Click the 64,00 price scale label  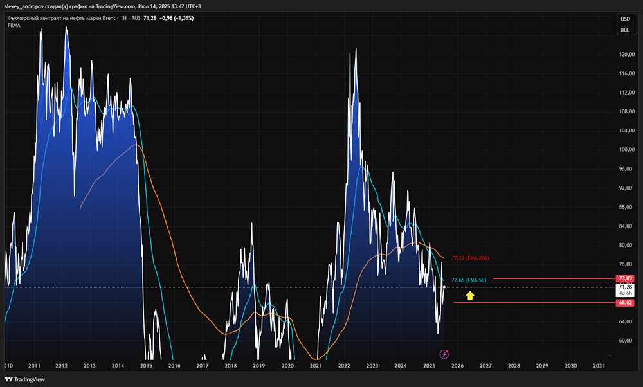626,321
